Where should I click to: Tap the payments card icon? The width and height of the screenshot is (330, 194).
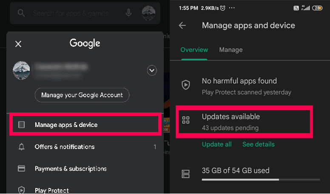(x=21, y=169)
